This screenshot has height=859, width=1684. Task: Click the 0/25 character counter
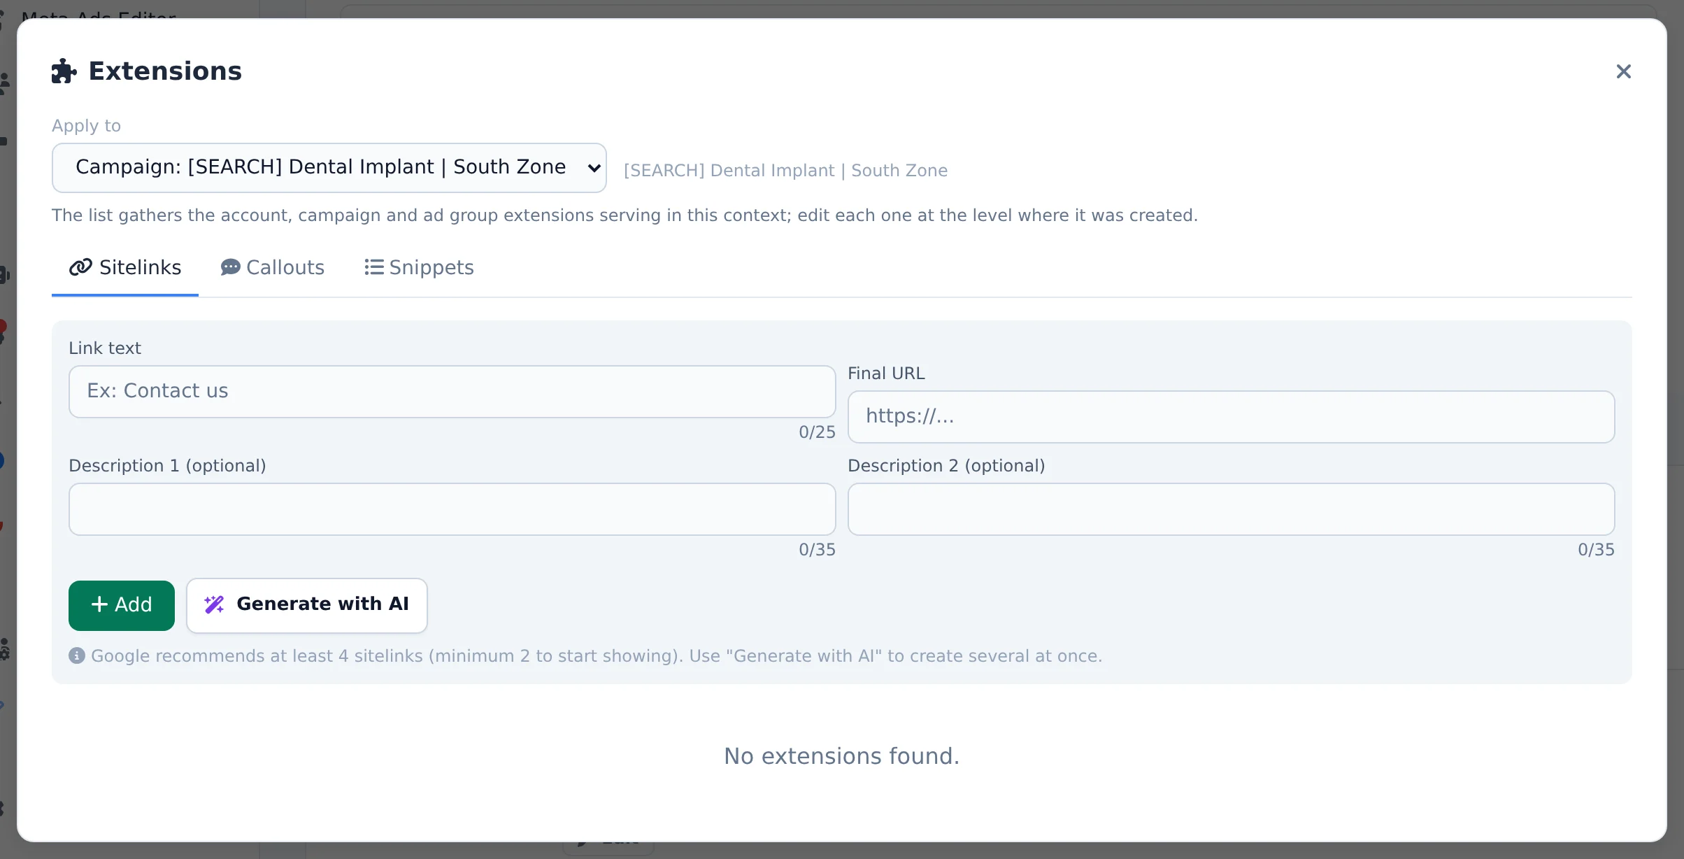[x=817, y=432]
